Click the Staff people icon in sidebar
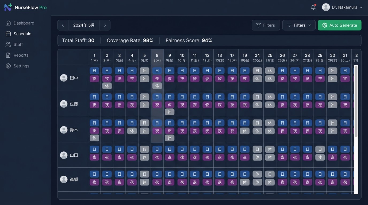368x205 pixels. point(8,44)
